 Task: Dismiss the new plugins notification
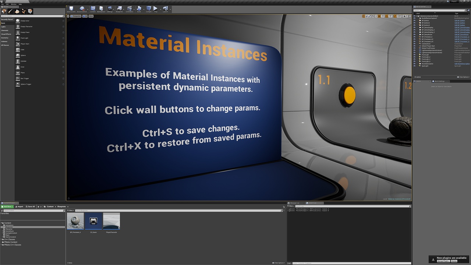(454, 261)
